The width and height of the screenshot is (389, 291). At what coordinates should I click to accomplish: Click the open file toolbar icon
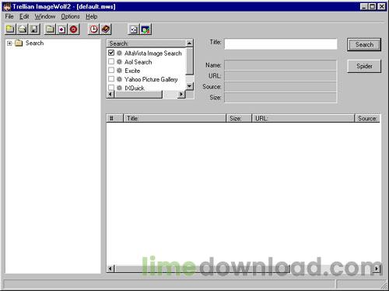coord(23,29)
